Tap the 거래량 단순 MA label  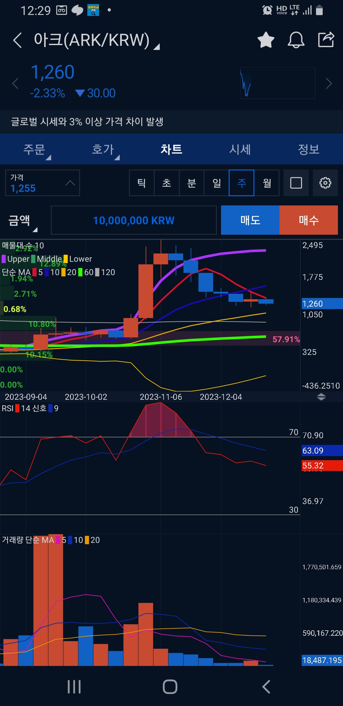28,540
